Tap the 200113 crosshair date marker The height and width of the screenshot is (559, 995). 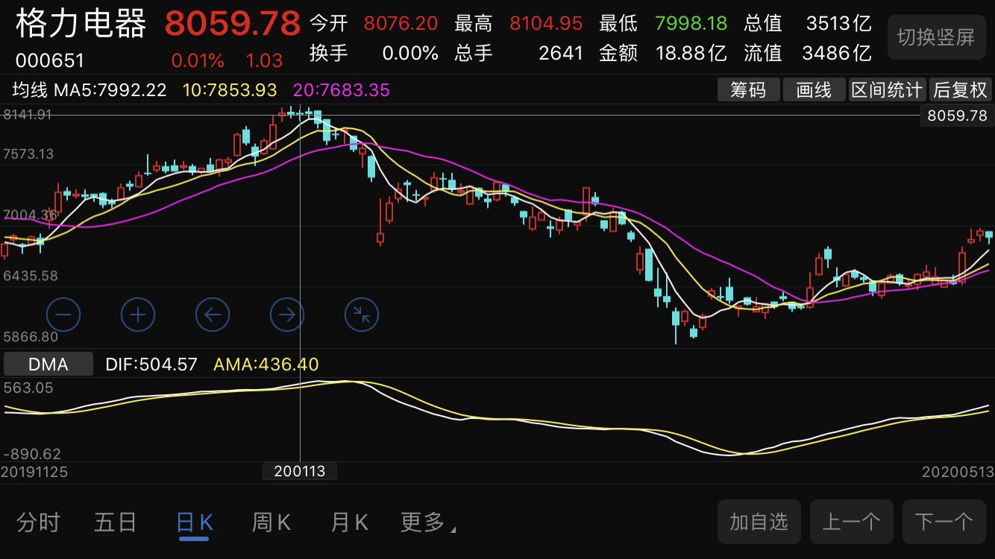(x=300, y=471)
